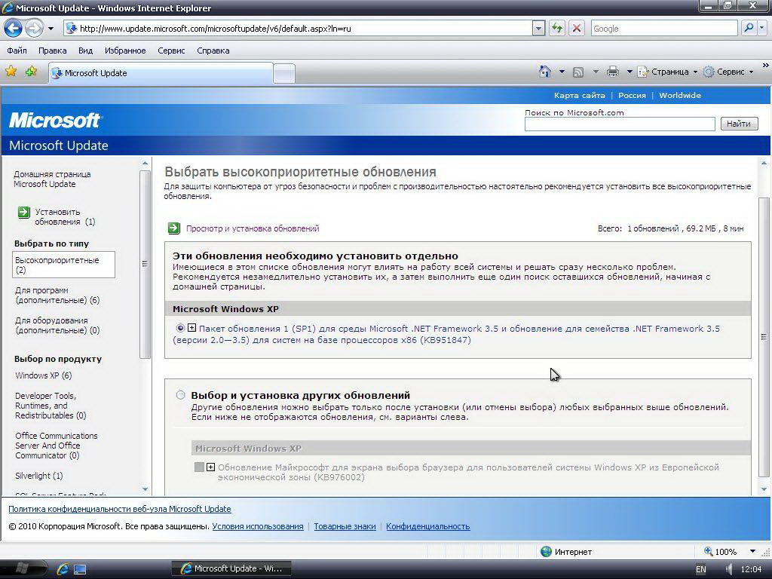This screenshot has width=772, height=579.
Task: Click green arrow icon beside Просмотр и установка
Action: (x=174, y=228)
